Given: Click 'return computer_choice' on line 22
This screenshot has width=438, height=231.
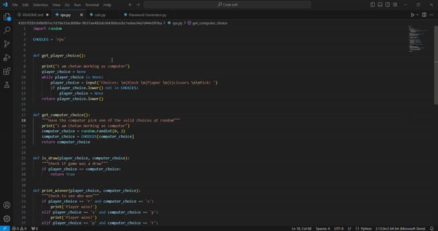Looking at the screenshot, I should click(66, 142).
